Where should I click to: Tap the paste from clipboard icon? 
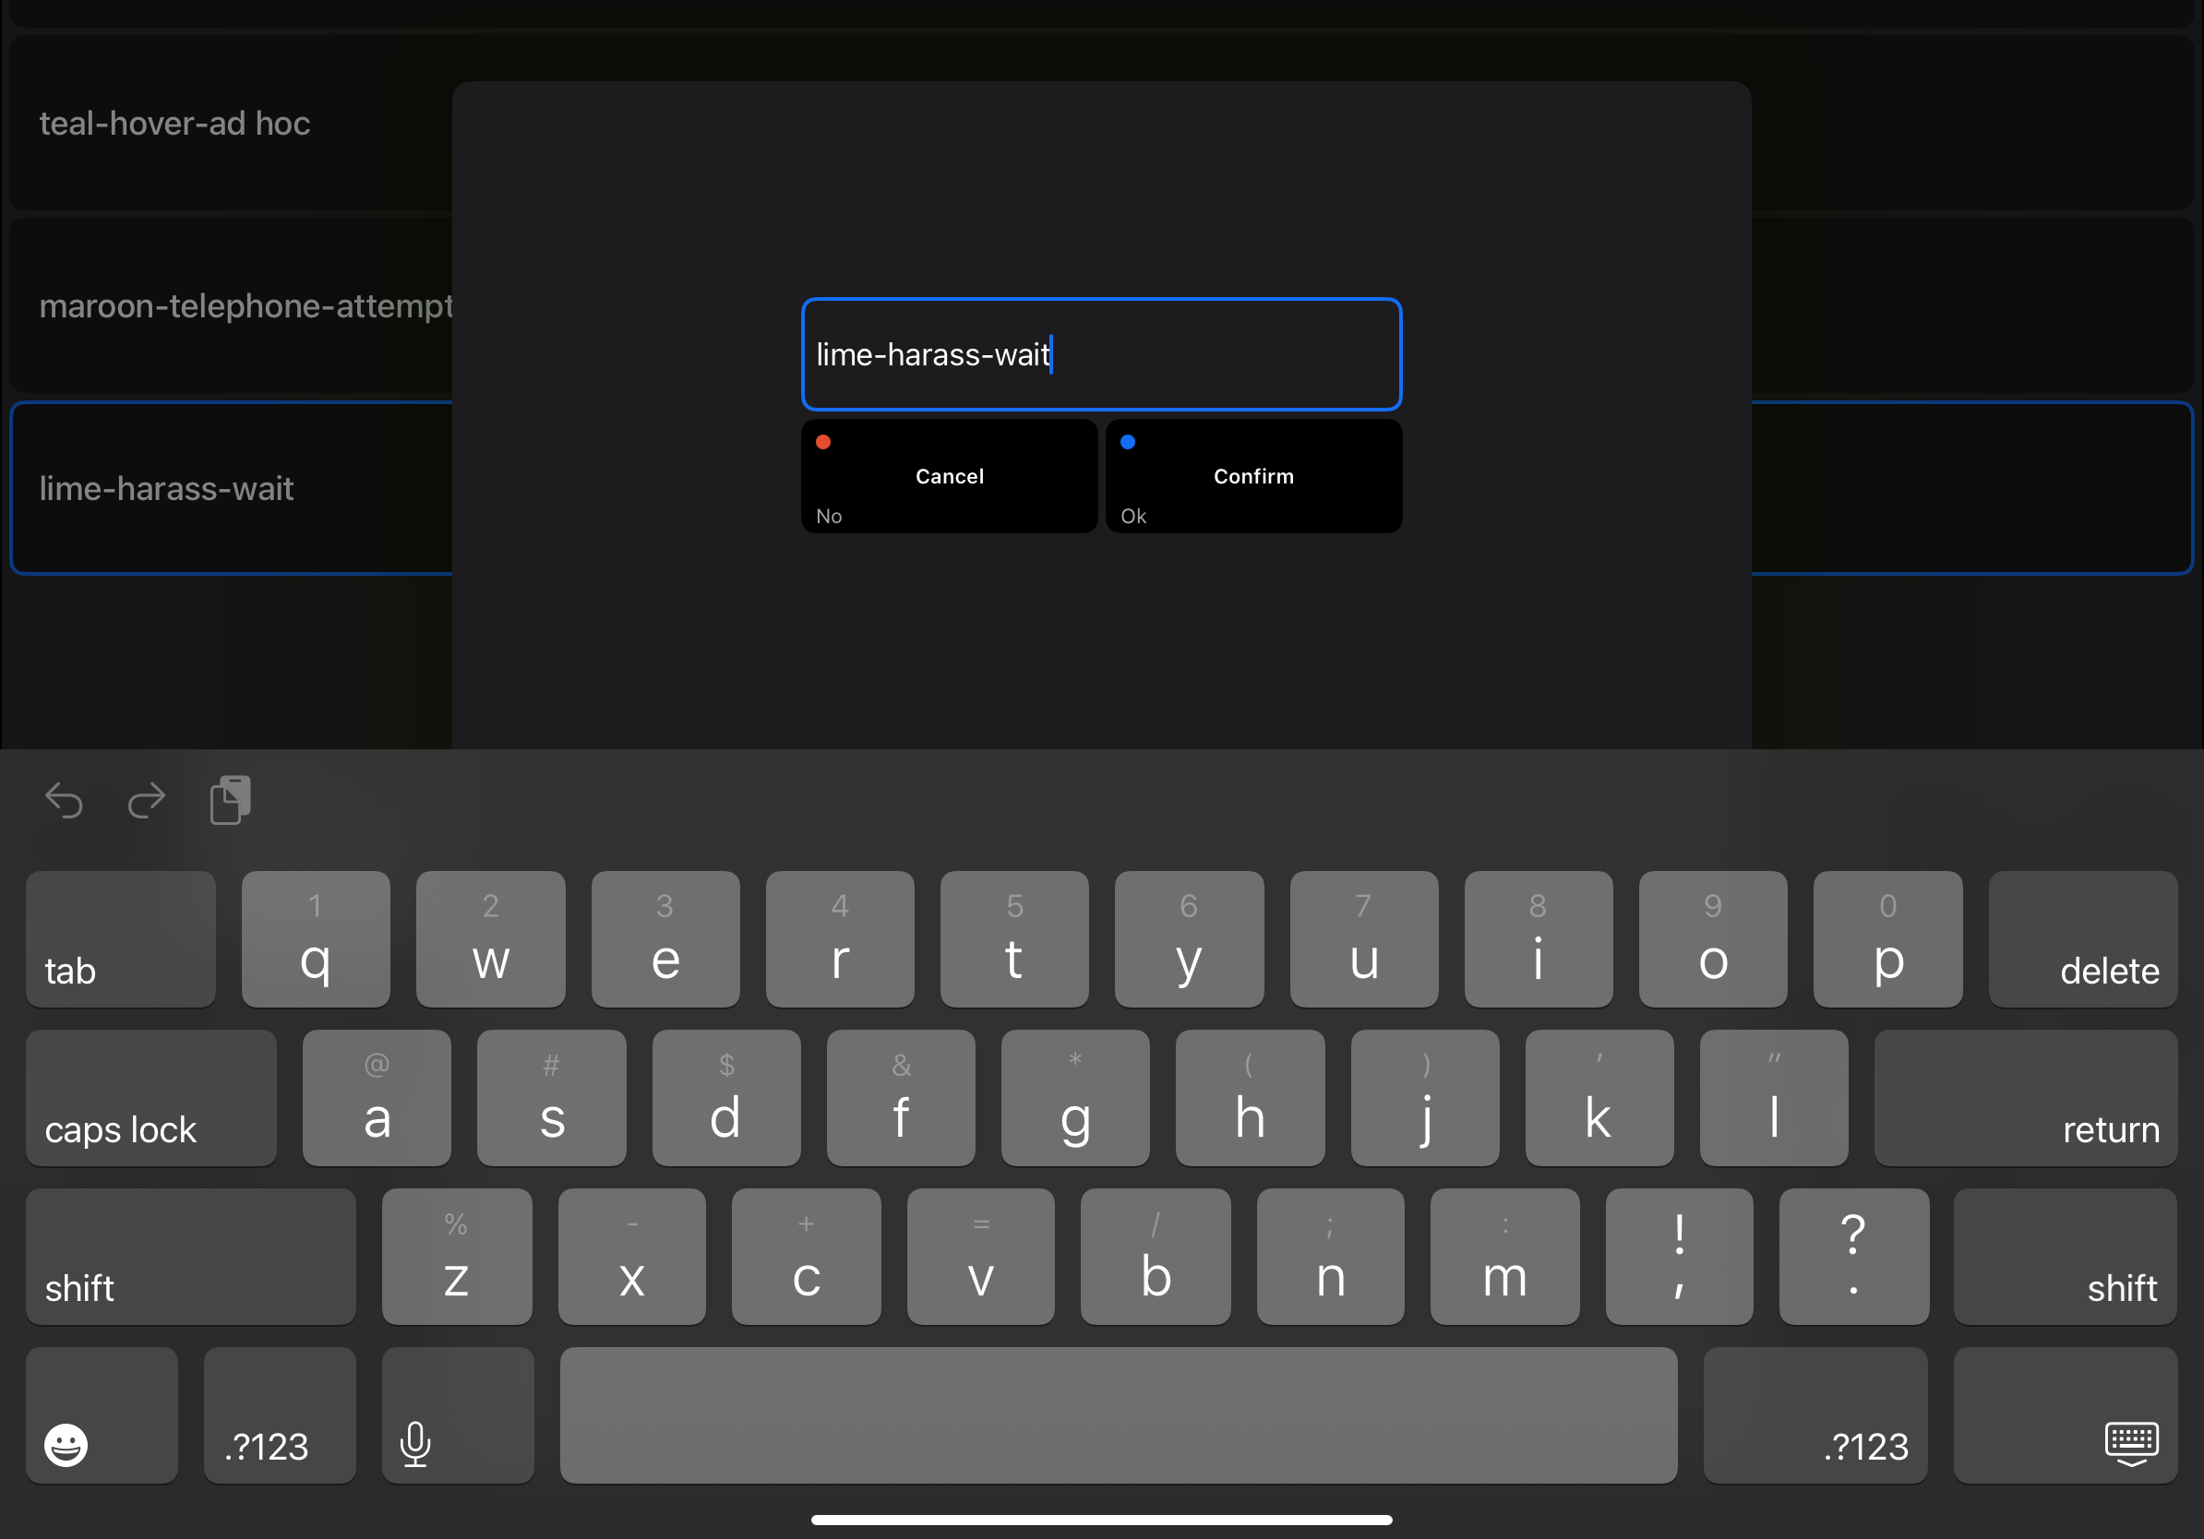pyautogui.click(x=229, y=799)
